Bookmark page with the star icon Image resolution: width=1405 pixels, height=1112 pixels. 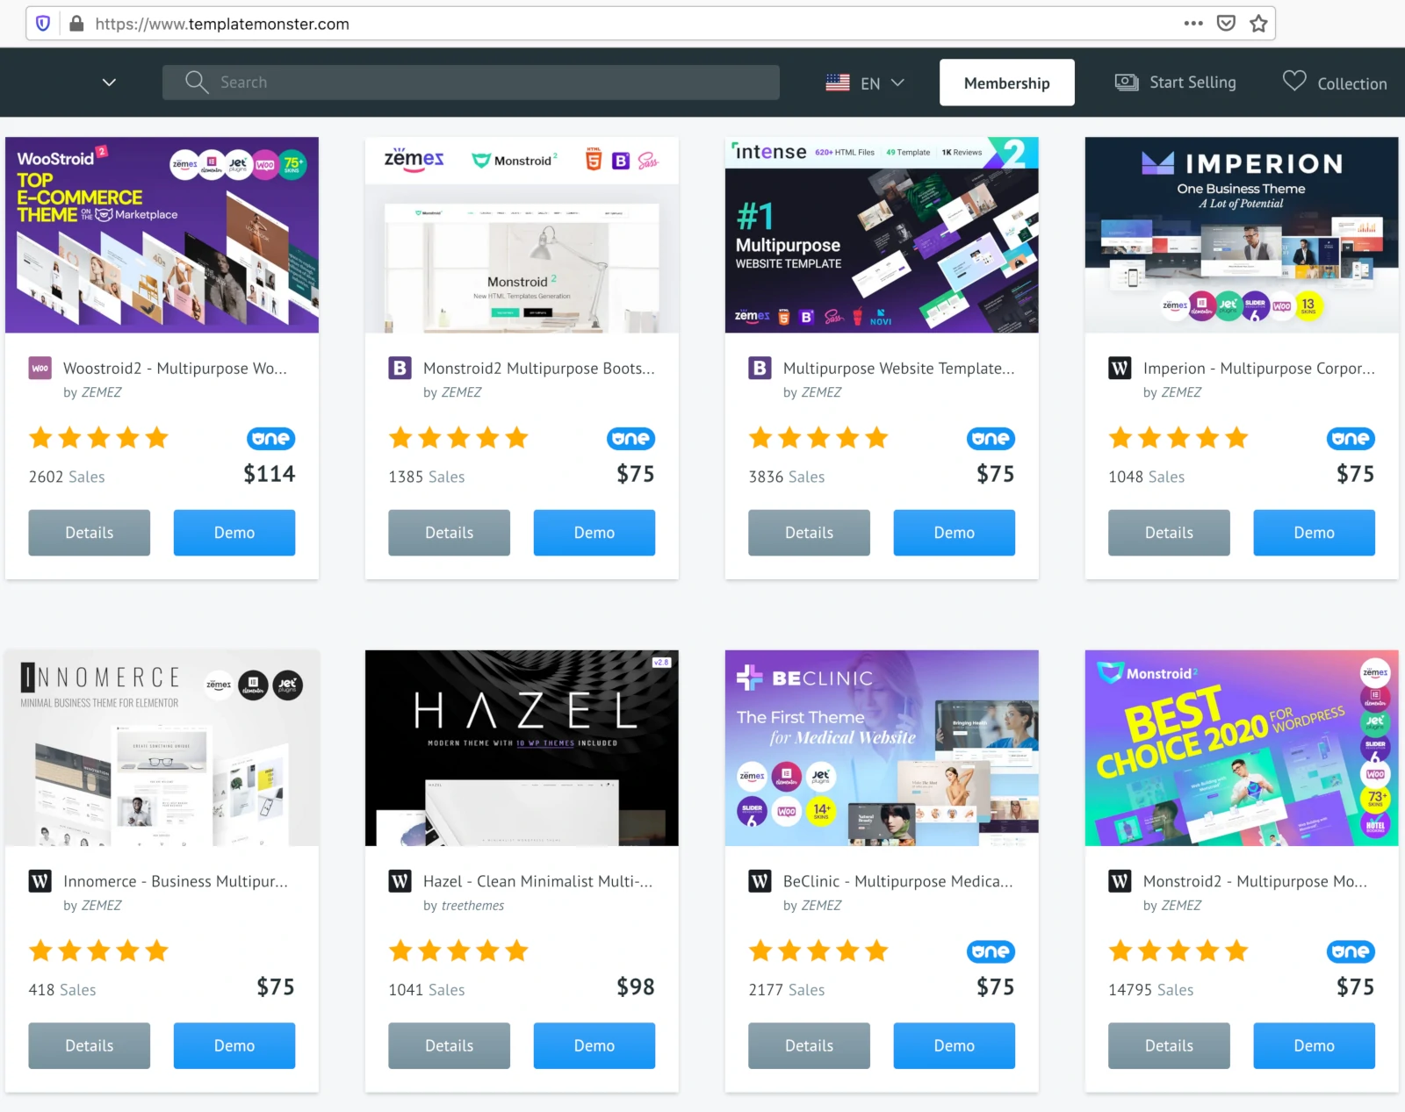(x=1258, y=24)
